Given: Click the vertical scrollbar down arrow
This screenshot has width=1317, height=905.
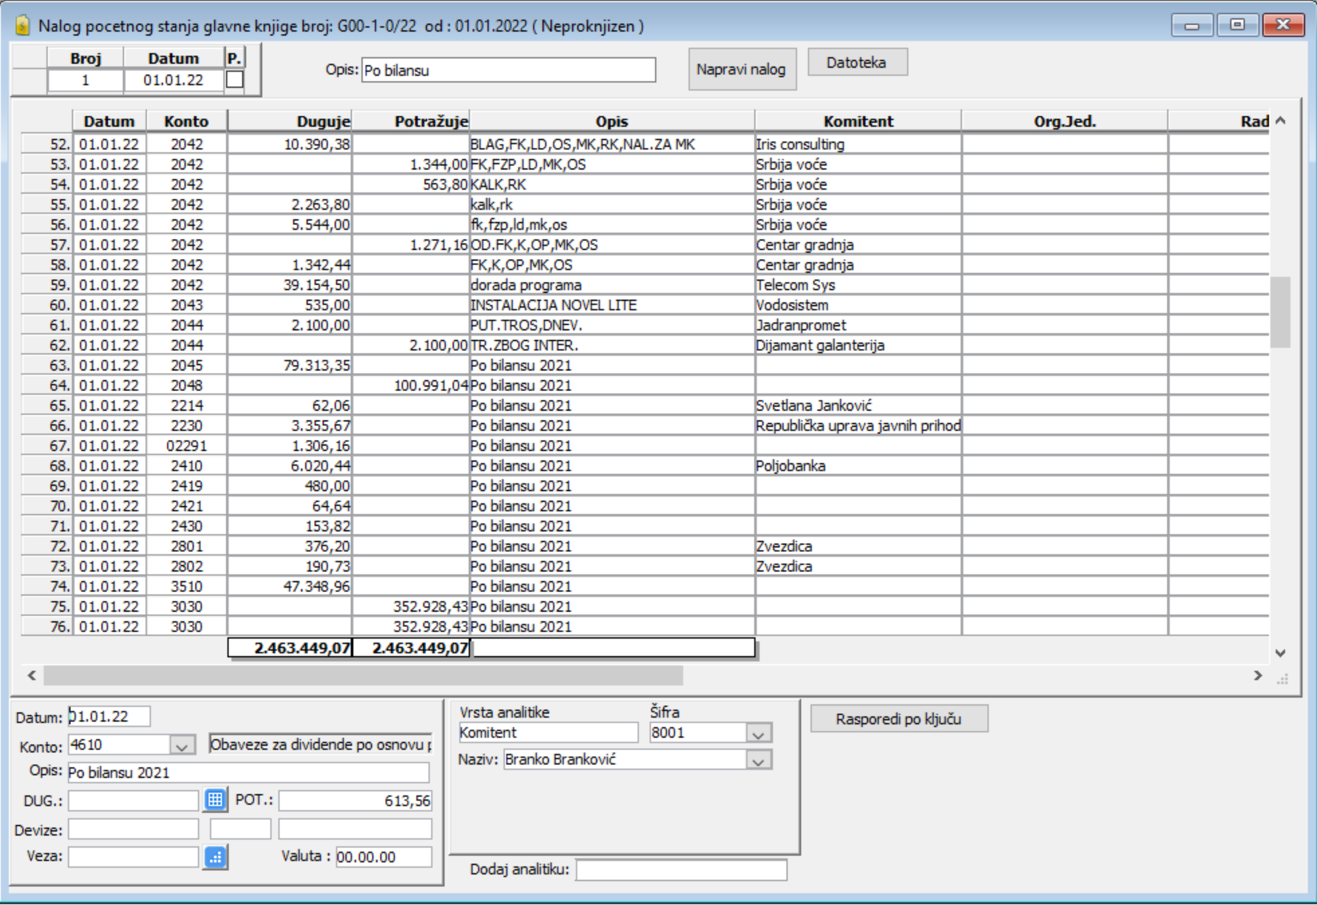Looking at the screenshot, I should point(1280,653).
